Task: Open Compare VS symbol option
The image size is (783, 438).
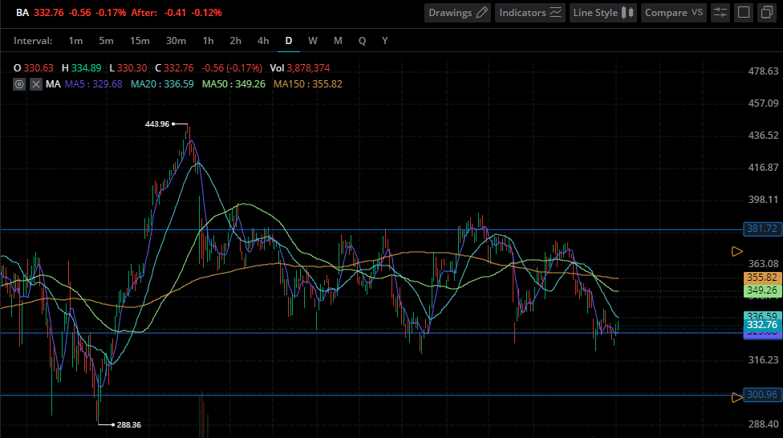Action: coord(673,13)
